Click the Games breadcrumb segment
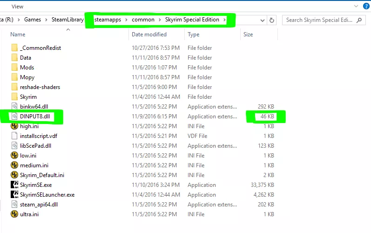The width and height of the screenshot is (371, 233). [x=33, y=20]
